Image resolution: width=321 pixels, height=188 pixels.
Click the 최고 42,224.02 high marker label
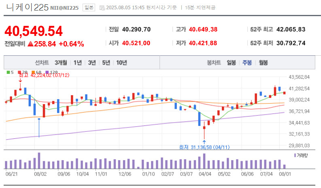click(44, 75)
